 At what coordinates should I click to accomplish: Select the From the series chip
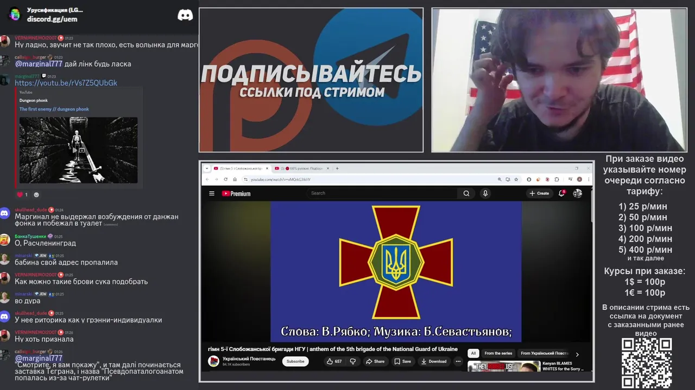click(498, 353)
